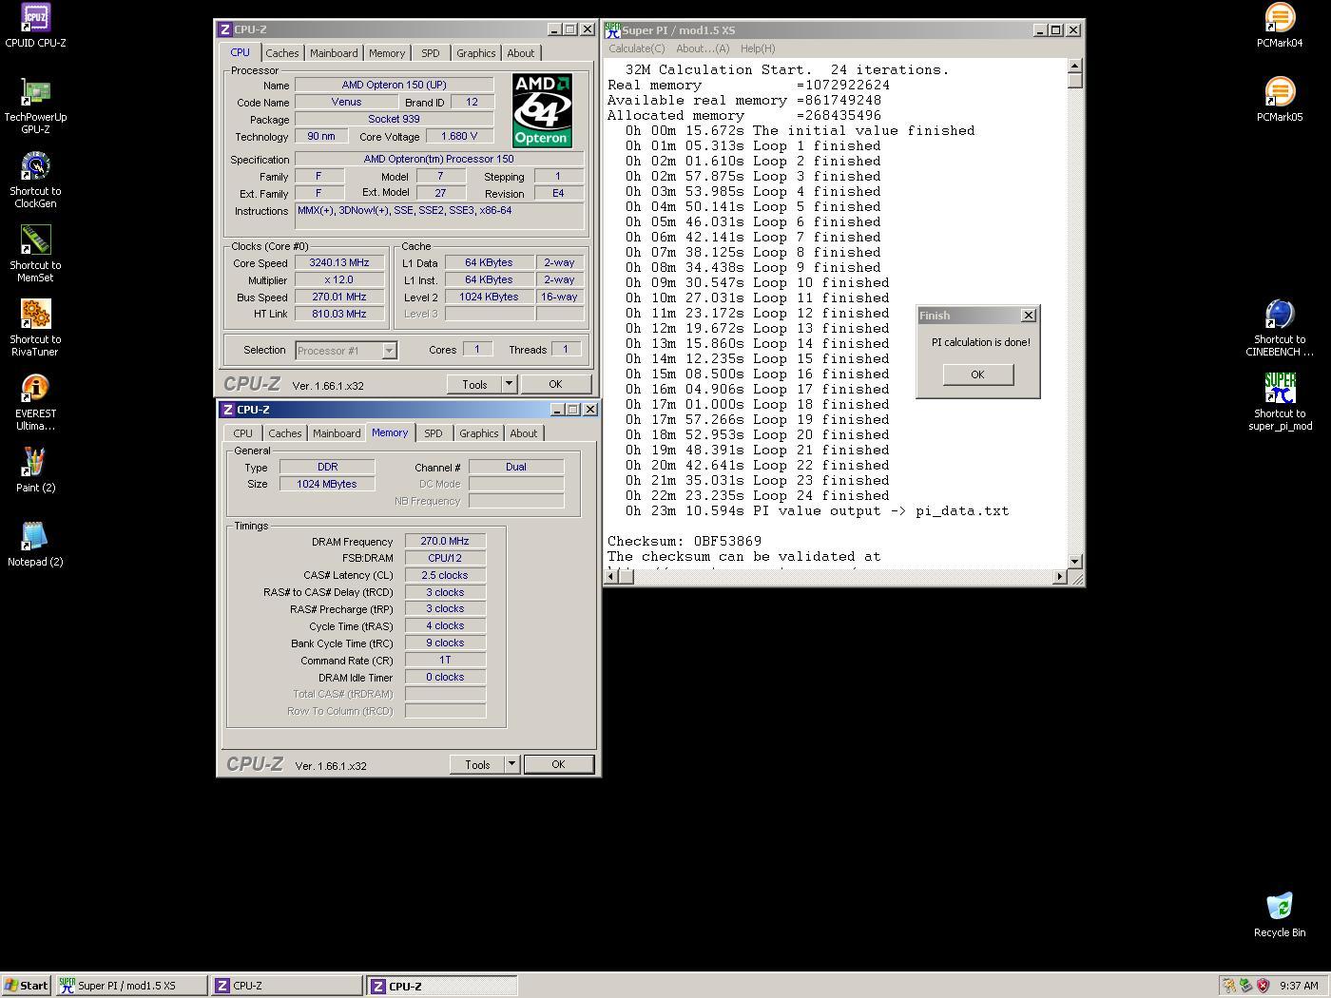Click the Core Voltage 1.680 V field
Screen dimensions: 1331x998
(460, 136)
